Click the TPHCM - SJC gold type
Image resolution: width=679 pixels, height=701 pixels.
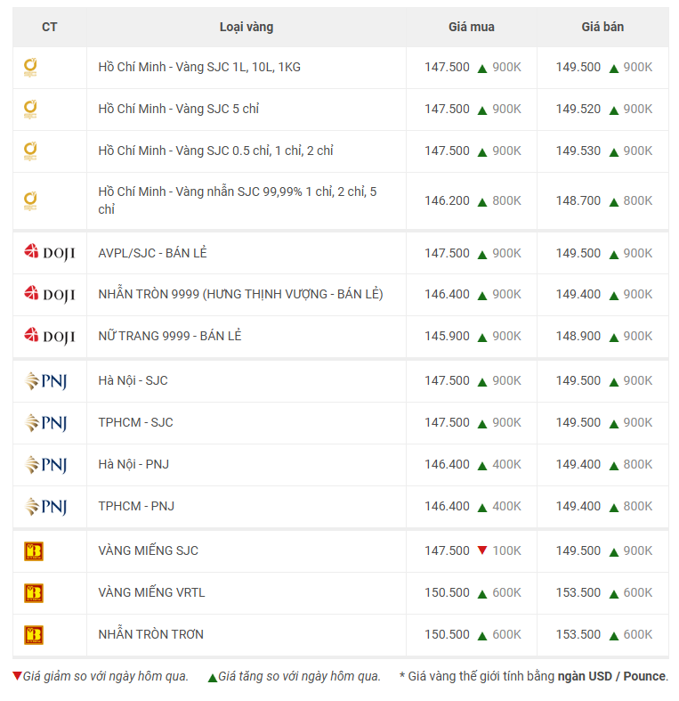pyautogui.click(x=135, y=422)
